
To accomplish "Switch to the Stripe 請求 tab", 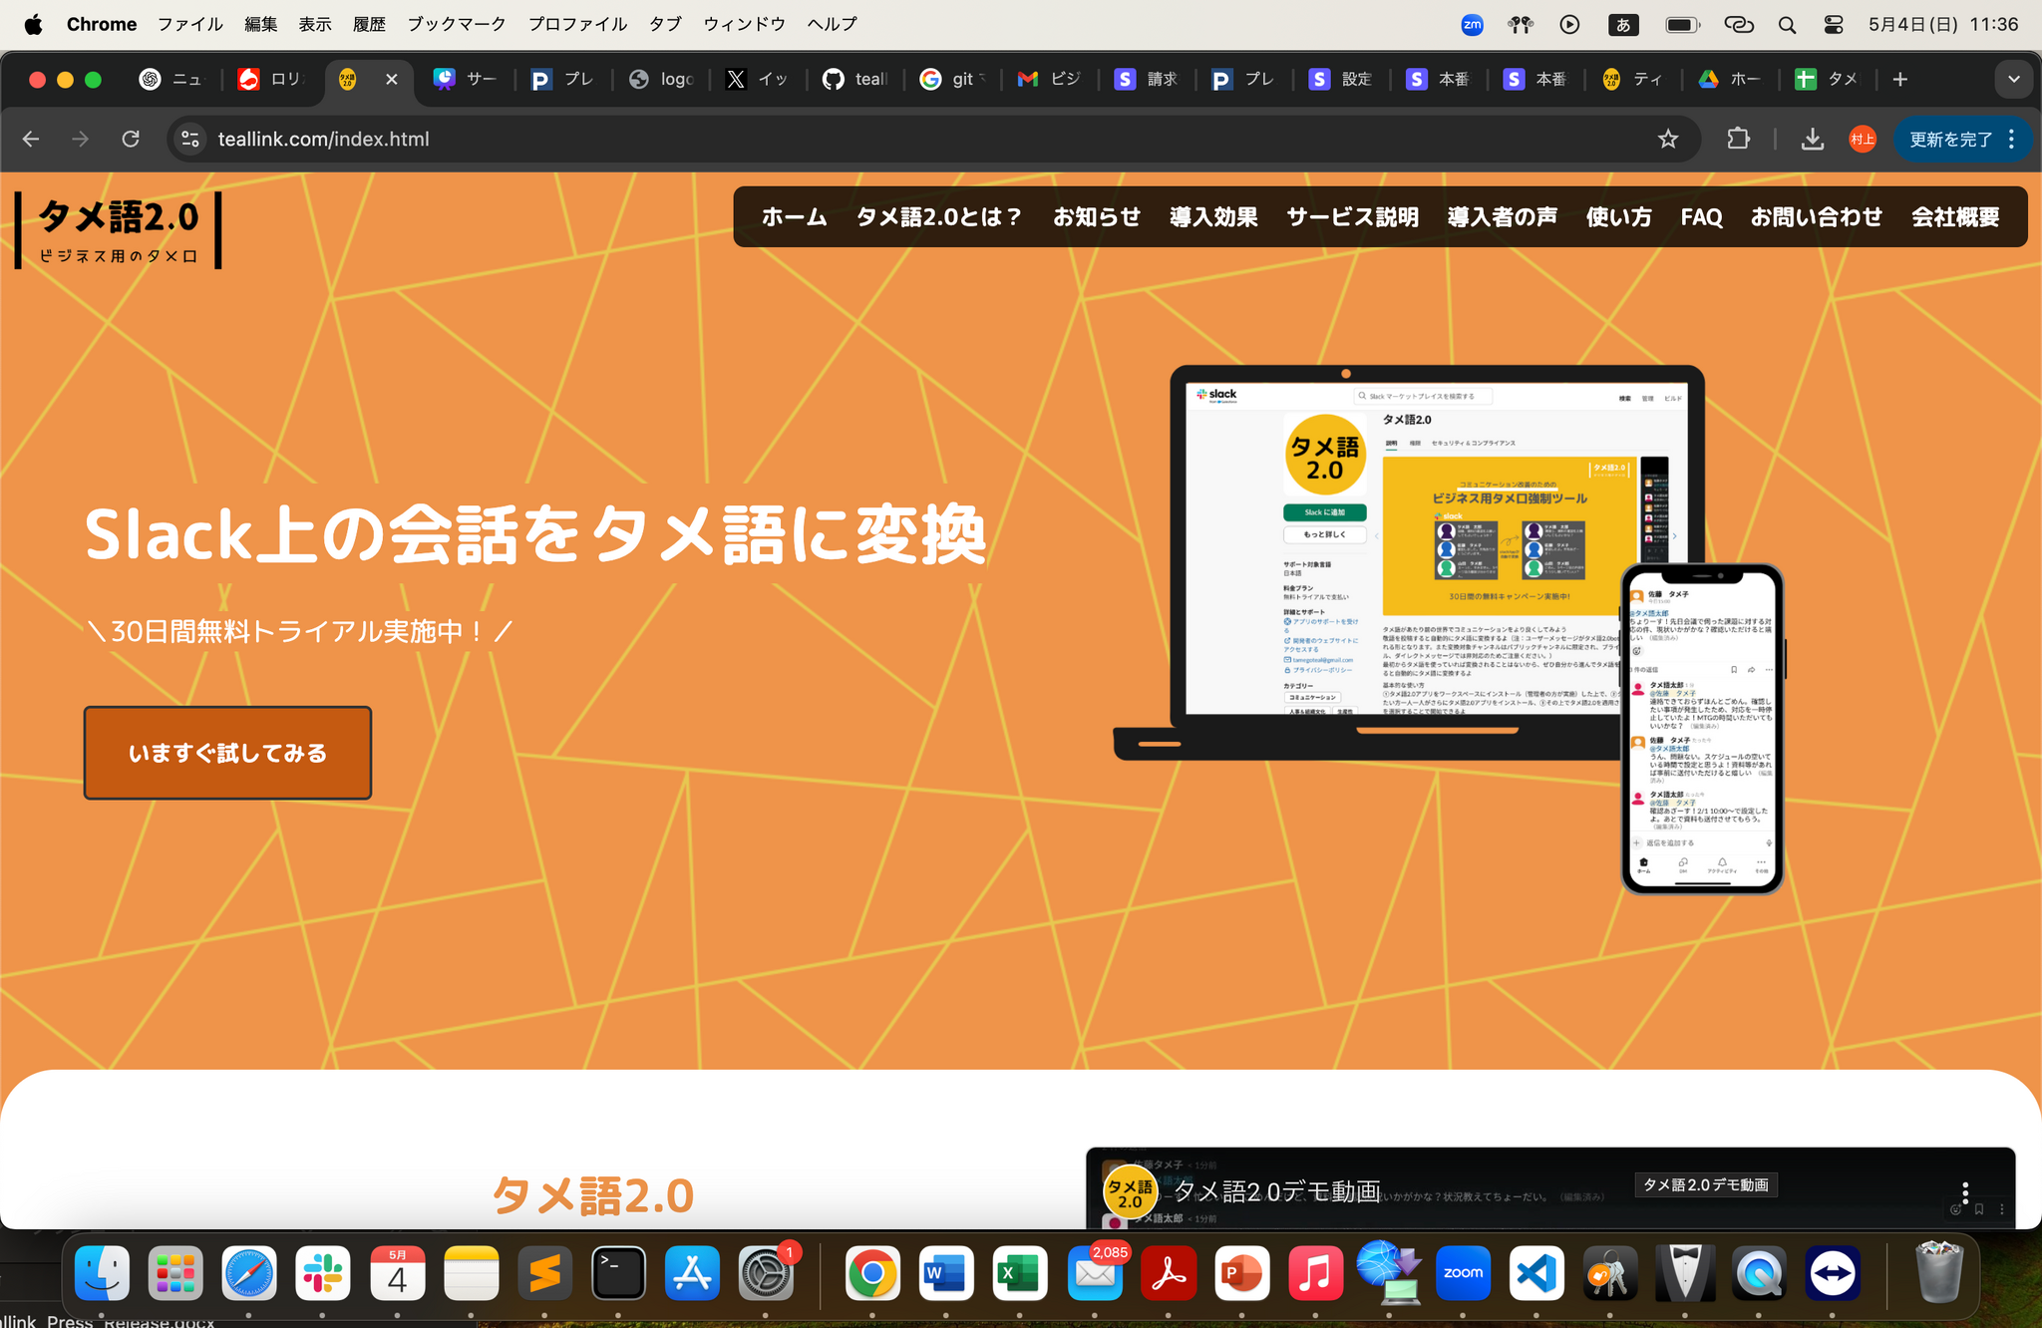I will click(1148, 79).
